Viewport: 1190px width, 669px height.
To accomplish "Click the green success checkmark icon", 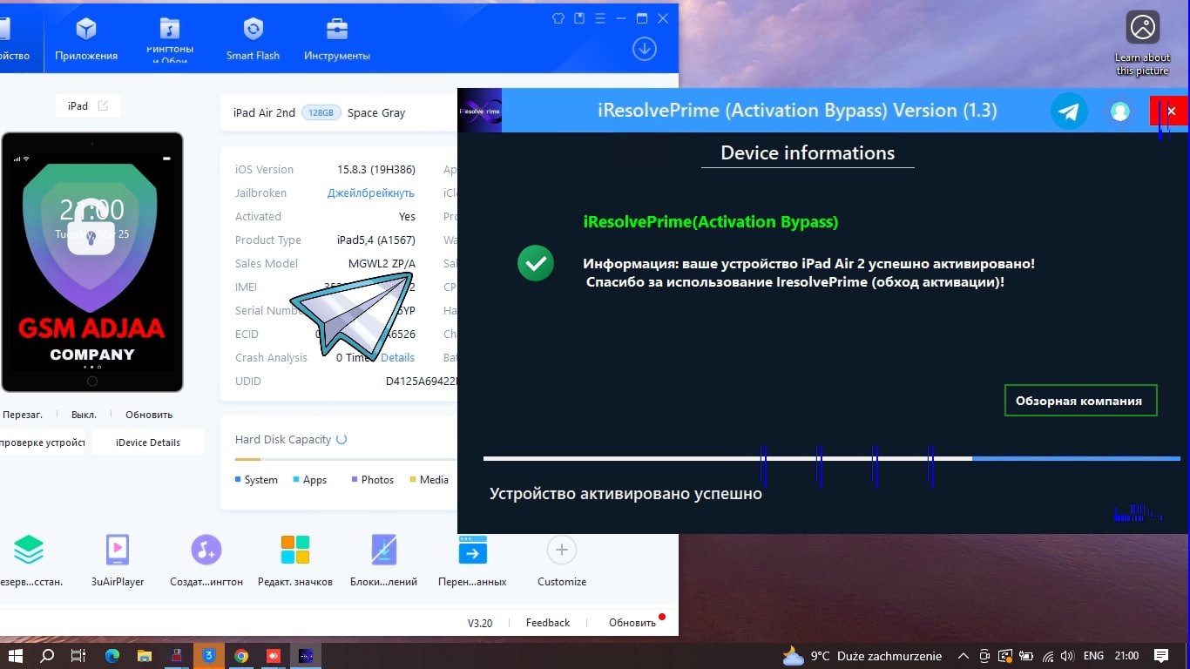I will tap(536, 263).
